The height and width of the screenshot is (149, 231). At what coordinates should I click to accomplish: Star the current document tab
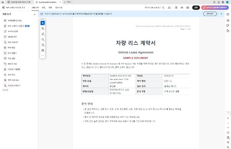click(x=37, y=2)
